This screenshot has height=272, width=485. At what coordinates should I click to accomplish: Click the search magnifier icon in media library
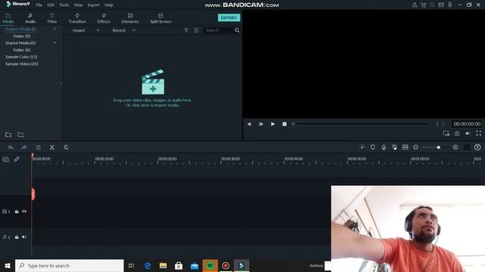pyautogui.click(x=237, y=30)
